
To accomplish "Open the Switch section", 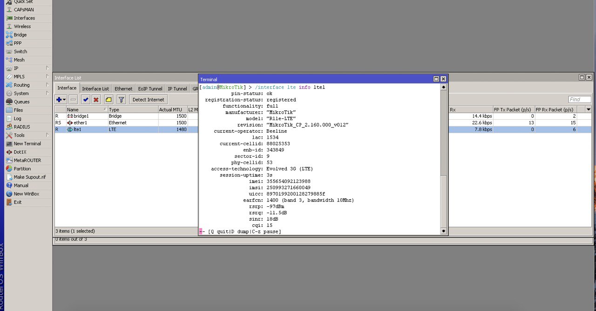I will click(20, 52).
